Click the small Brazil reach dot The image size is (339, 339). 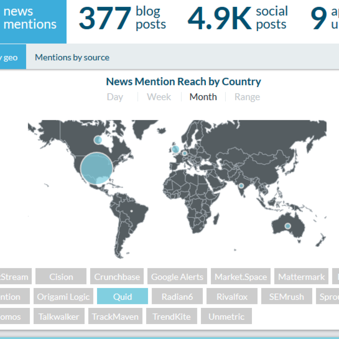coord(131,211)
